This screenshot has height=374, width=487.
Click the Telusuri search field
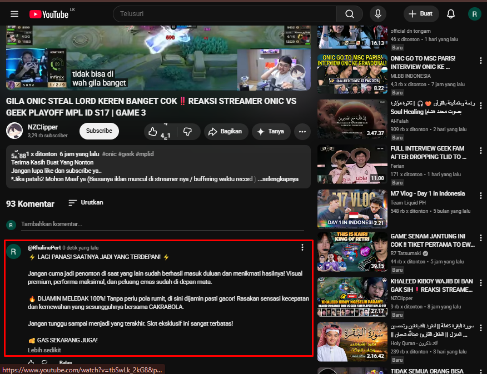point(225,14)
